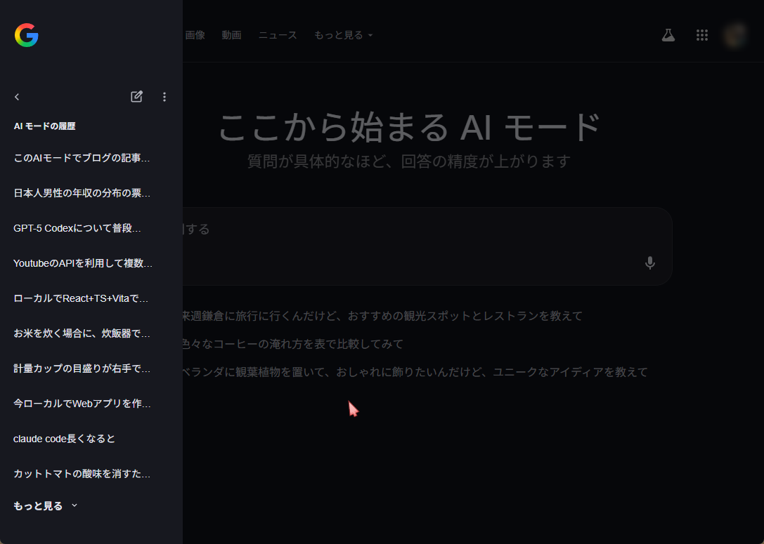
Task: Open the GPT-5 Codex history entry
Action: tap(77, 228)
